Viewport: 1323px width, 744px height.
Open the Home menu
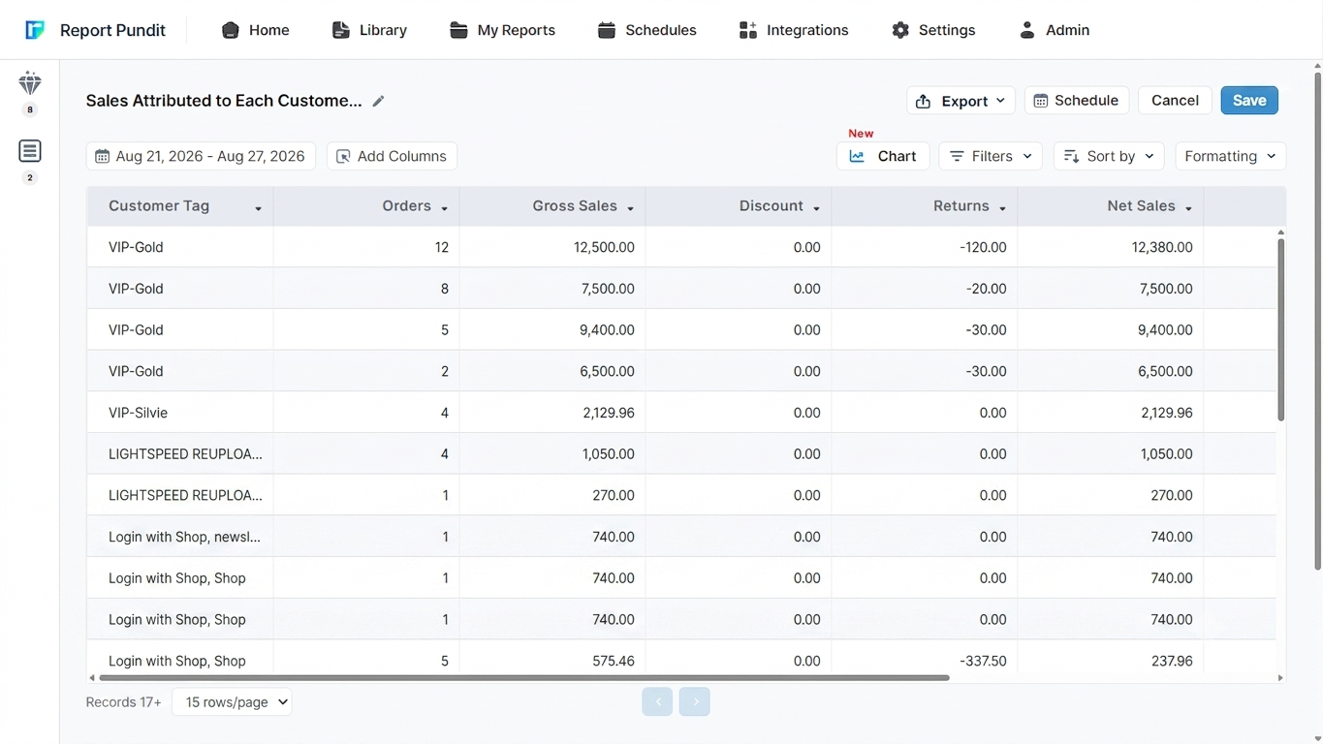click(256, 30)
